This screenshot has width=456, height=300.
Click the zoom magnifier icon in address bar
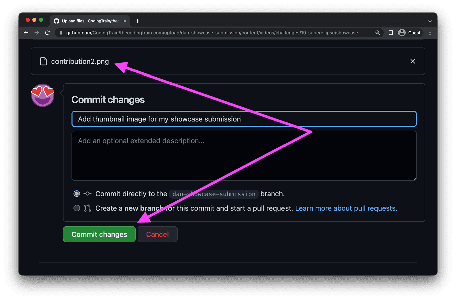click(377, 33)
